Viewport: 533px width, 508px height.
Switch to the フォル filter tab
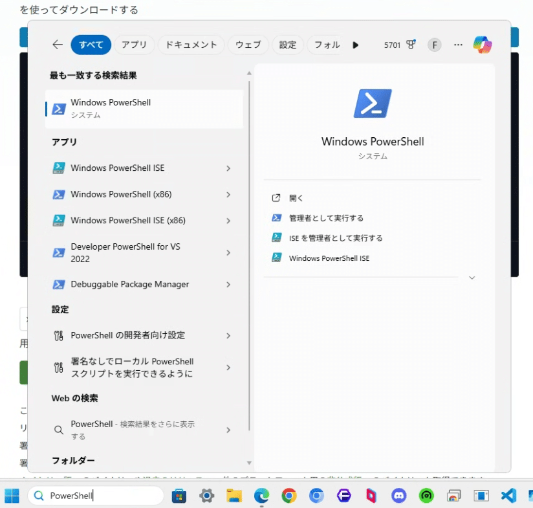(x=327, y=45)
